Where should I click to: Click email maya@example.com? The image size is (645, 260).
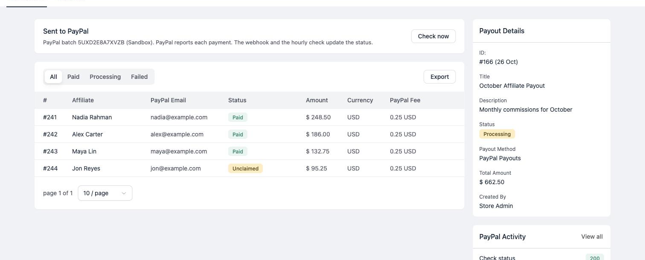[179, 151]
